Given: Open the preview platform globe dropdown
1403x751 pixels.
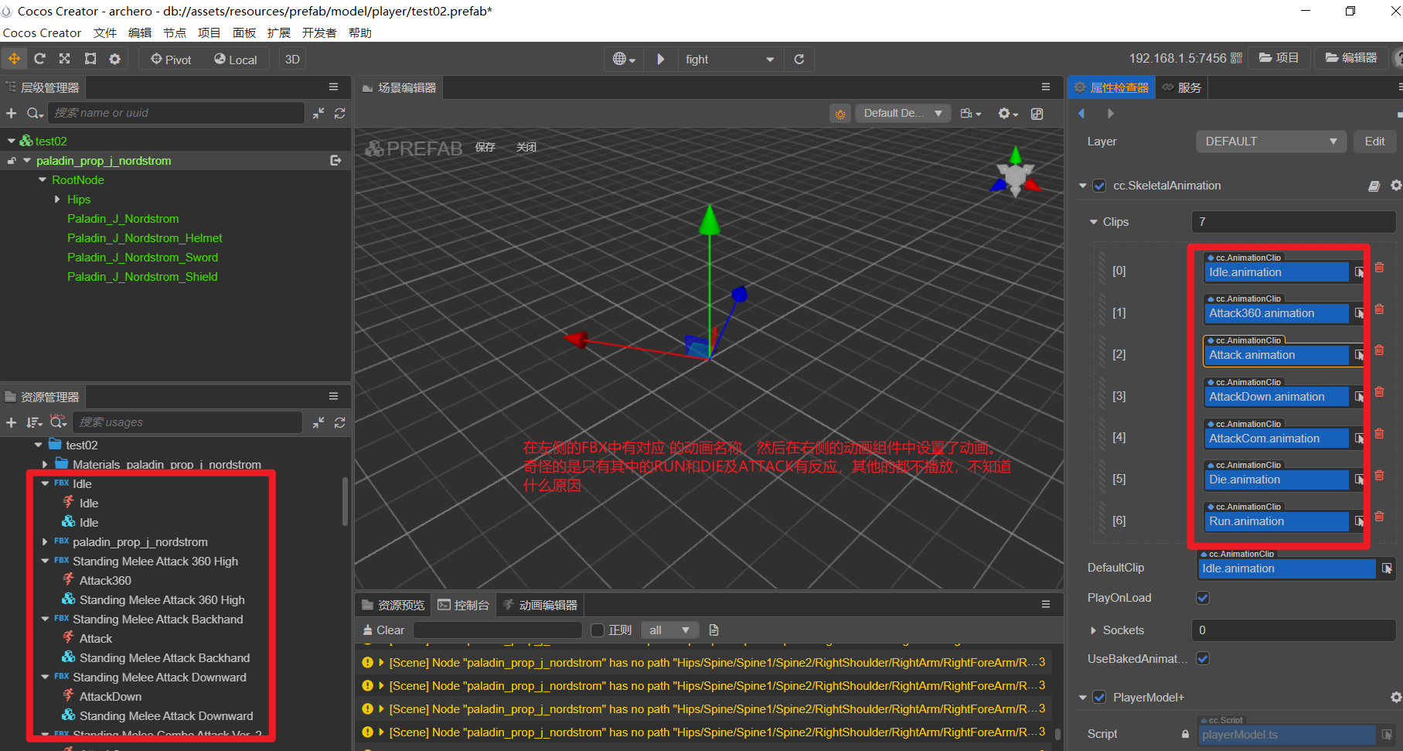Looking at the screenshot, I should tap(624, 59).
